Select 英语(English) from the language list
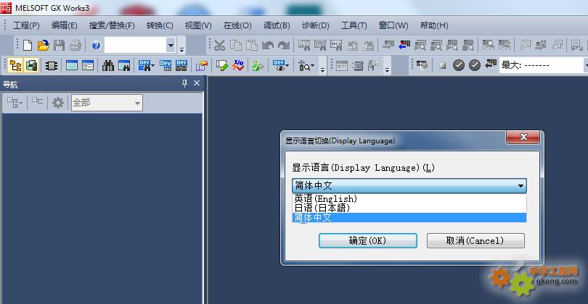The width and height of the screenshot is (588, 304). pos(409,198)
